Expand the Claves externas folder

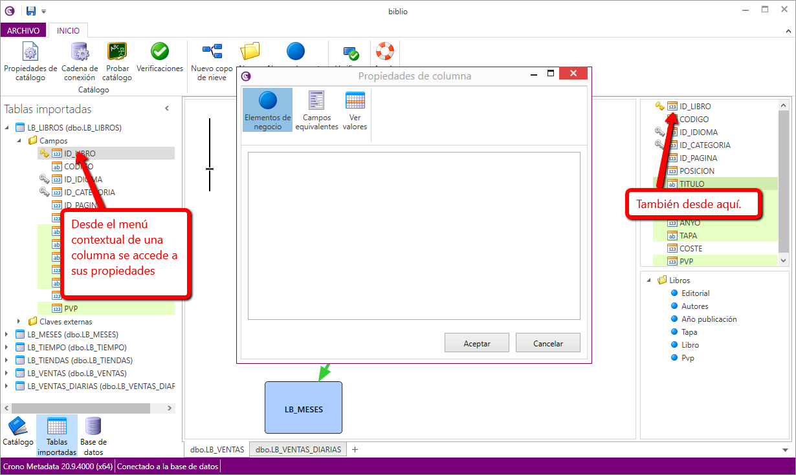[19, 322]
